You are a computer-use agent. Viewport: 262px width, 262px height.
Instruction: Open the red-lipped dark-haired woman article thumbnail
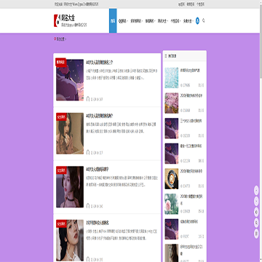[70, 240]
